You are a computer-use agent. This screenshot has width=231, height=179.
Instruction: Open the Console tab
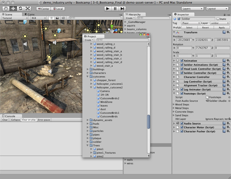coord(9,116)
